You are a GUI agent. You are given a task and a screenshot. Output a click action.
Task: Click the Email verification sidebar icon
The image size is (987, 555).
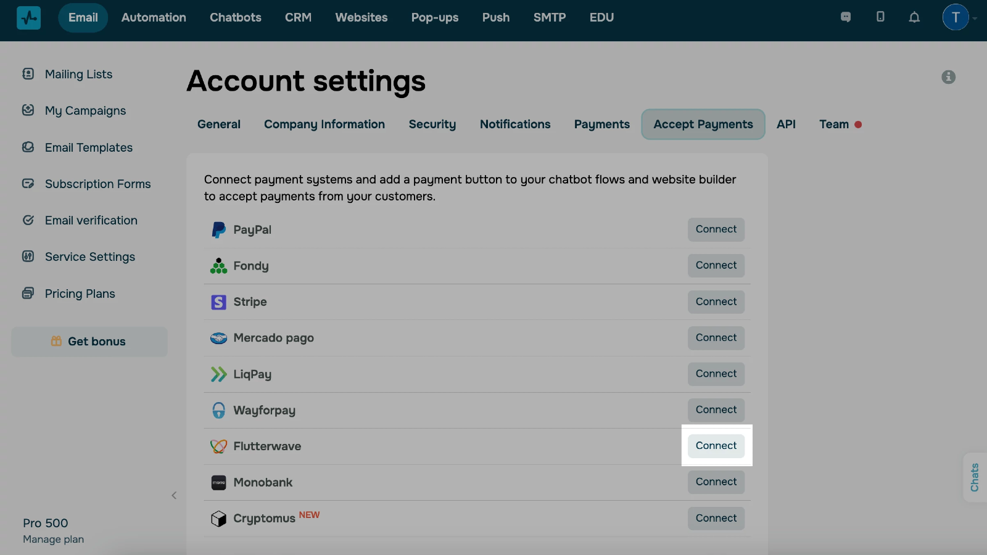tap(28, 220)
